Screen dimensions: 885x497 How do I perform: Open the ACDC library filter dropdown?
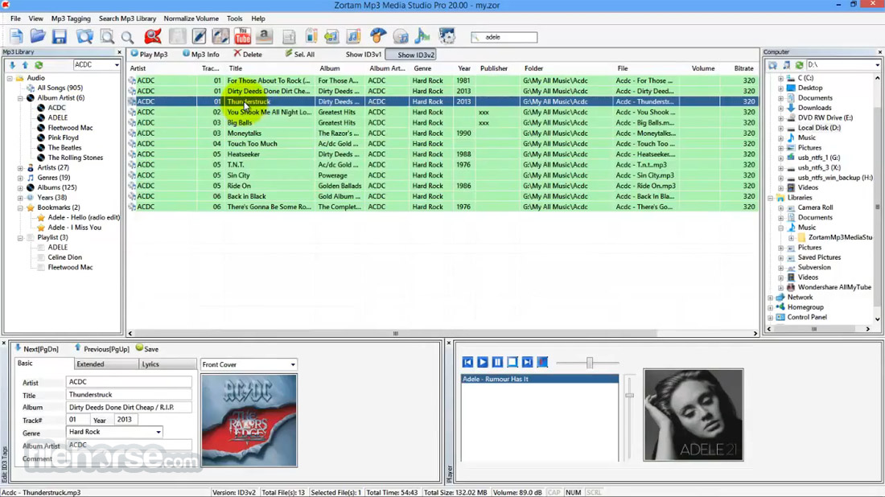[x=117, y=65]
